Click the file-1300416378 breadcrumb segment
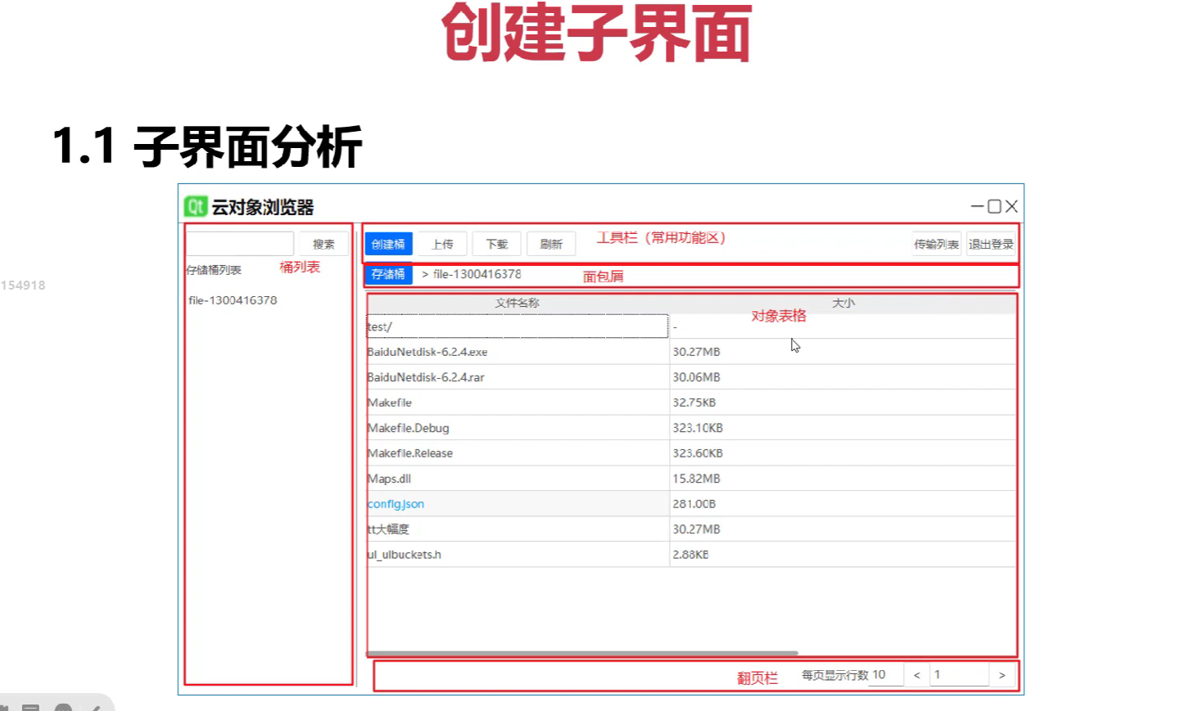This screenshot has width=1180, height=711. [x=477, y=274]
